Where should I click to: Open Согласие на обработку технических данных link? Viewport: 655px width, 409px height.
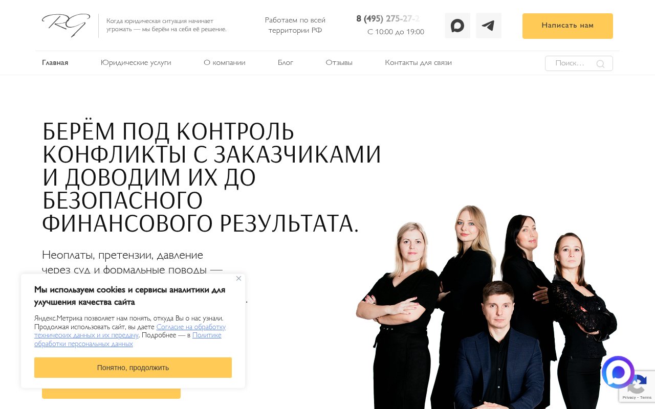coord(130,331)
